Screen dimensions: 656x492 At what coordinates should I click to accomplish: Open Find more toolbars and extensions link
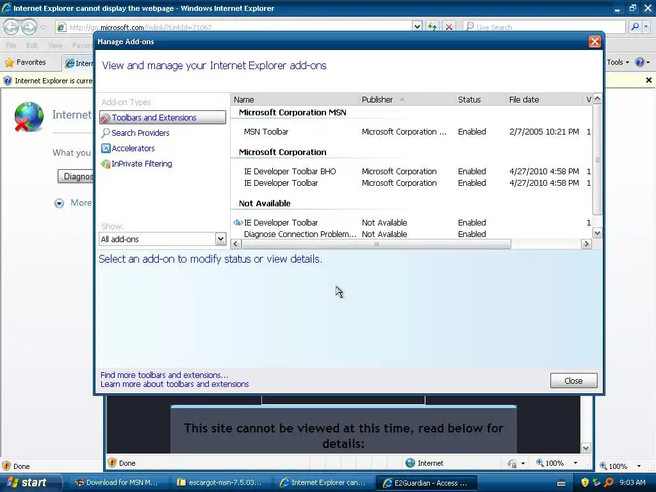tap(164, 375)
